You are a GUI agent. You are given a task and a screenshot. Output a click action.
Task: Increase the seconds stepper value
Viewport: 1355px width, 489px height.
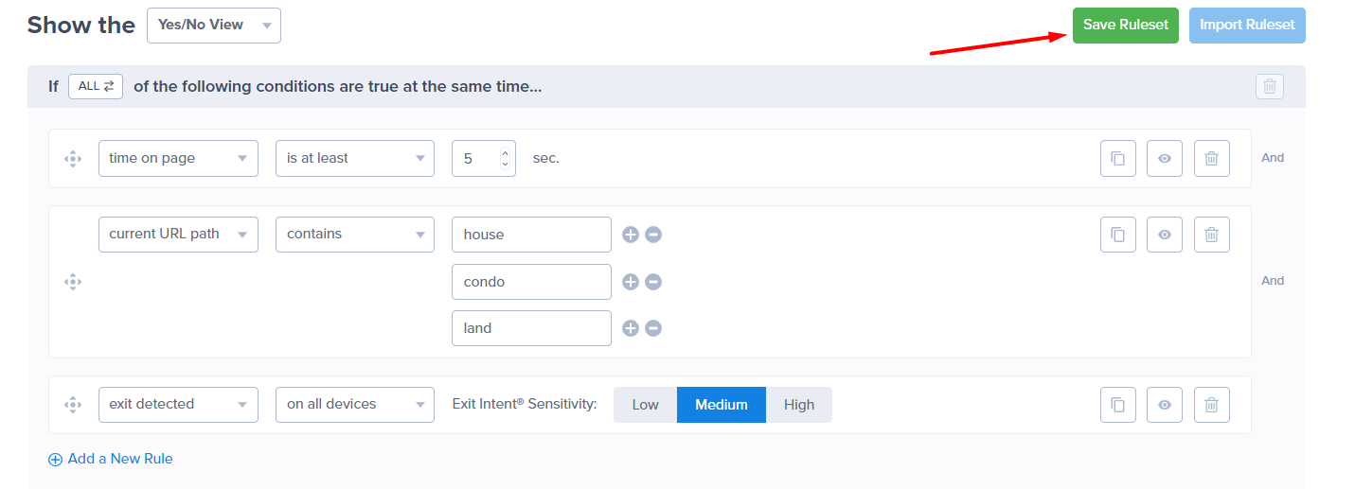click(x=505, y=153)
